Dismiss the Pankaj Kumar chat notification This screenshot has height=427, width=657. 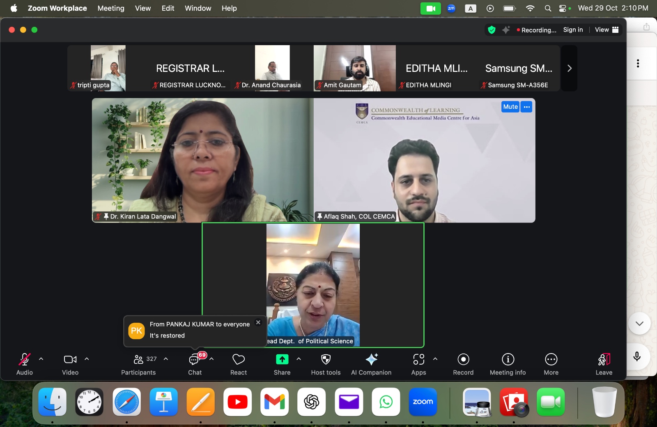(x=258, y=322)
